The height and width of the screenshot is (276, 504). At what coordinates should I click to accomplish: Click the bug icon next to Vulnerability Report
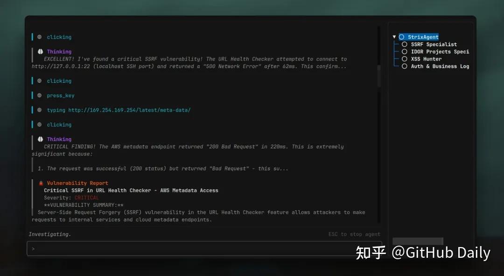(x=41, y=184)
